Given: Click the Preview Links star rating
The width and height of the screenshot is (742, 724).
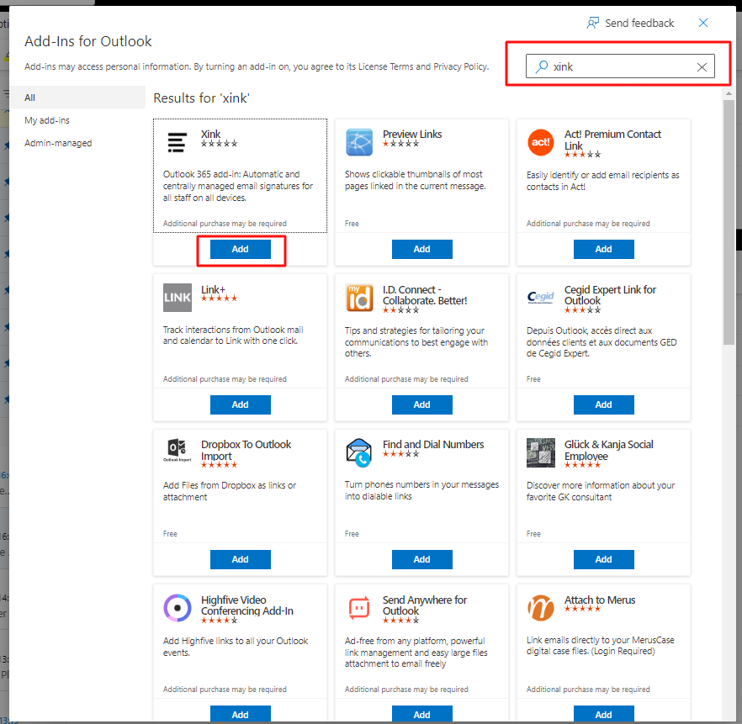Looking at the screenshot, I should pyautogui.click(x=400, y=143).
